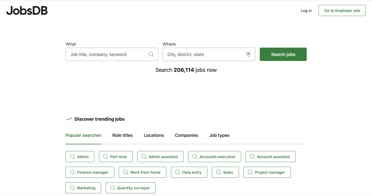This screenshot has width=372, height=196.
Task: Focus the Job title, company, keyword field
Action: (x=107, y=55)
